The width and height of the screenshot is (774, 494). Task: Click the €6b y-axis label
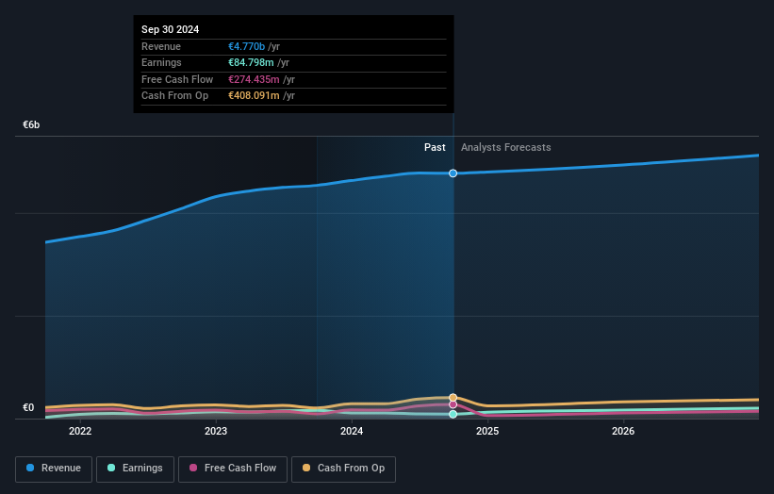(31, 124)
